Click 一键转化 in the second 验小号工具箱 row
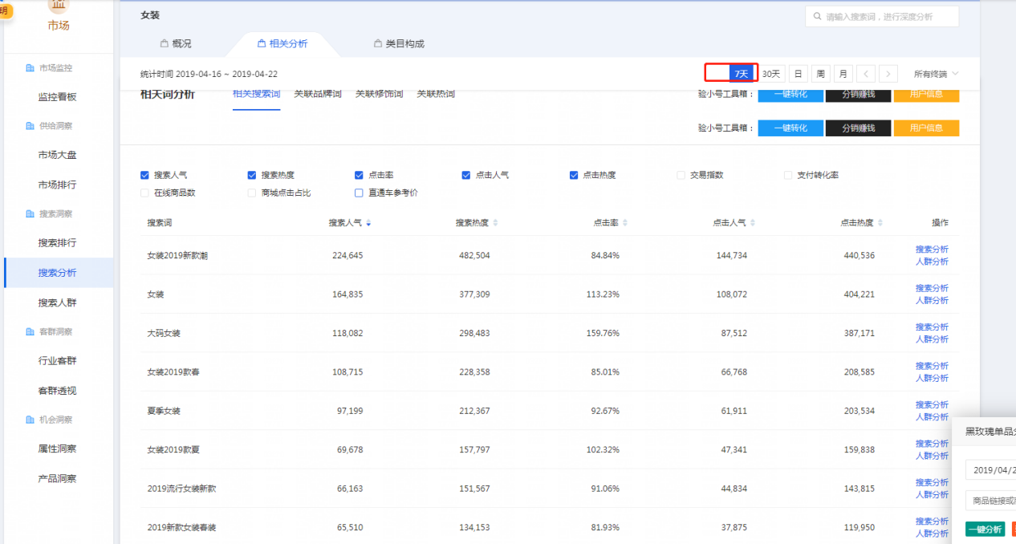 pos(790,128)
